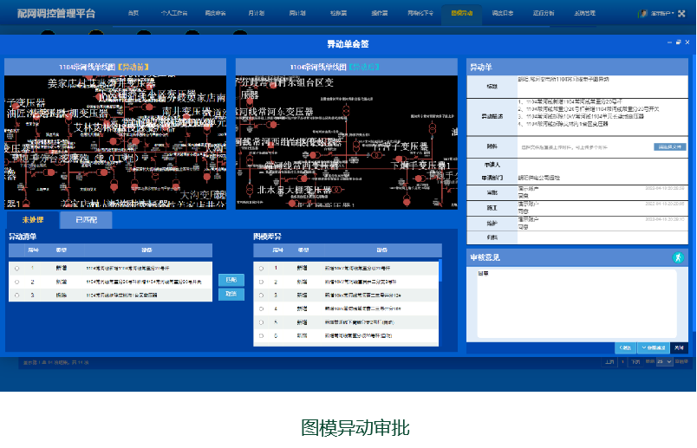The height and width of the screenshot is (448, 697).
Task: Select radio button for row 1 in 异动清单
Action: (x=16, y=269)
